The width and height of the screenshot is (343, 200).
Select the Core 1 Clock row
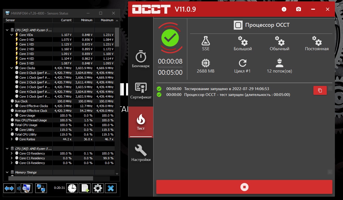pyautogui.click(x=59, y=78)
